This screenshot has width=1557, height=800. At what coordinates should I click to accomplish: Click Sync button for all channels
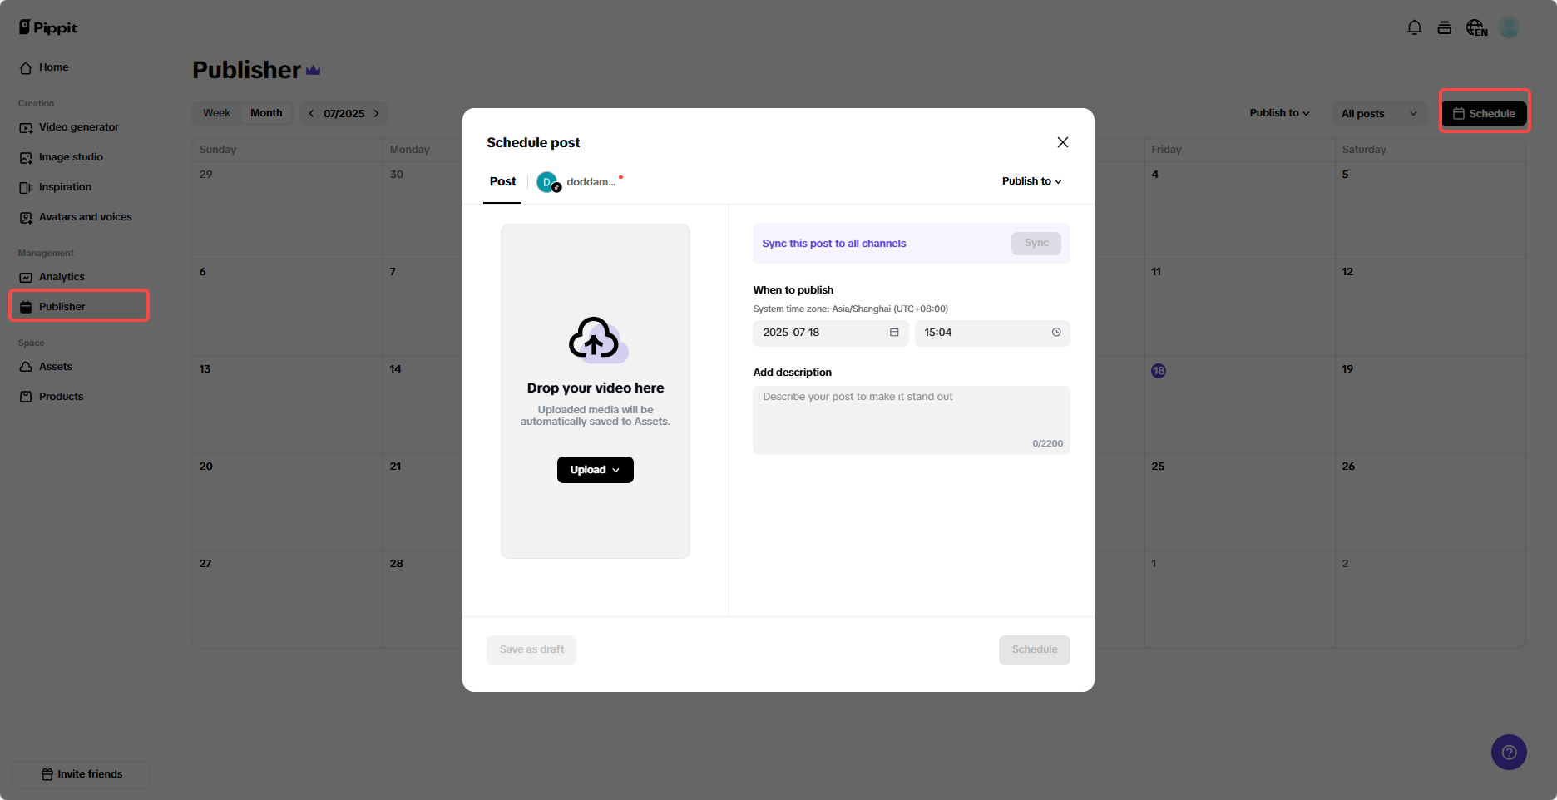point(1036,243)
